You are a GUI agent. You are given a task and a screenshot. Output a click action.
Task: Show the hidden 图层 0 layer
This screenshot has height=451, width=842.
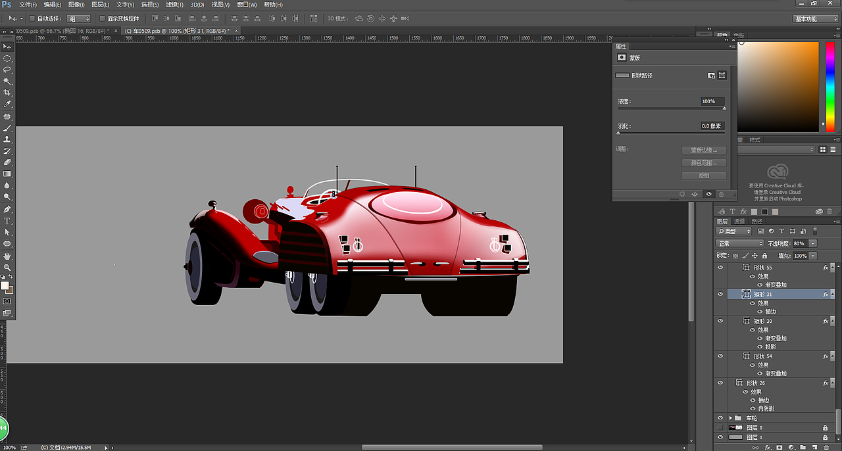[720, 427]
